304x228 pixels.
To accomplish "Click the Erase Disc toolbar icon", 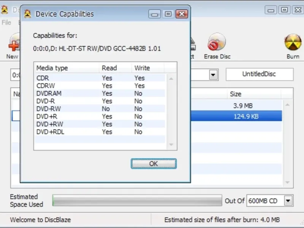I will coord(217,42).
